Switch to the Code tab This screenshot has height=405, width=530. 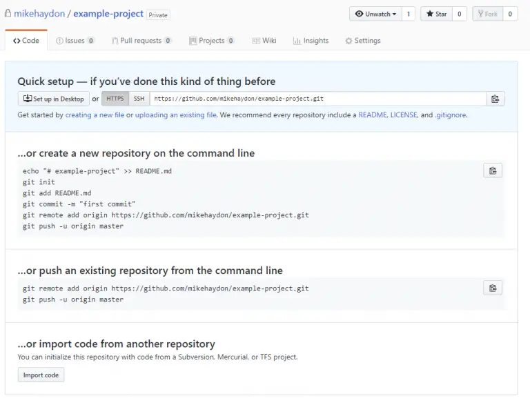(x=26, y=41)
